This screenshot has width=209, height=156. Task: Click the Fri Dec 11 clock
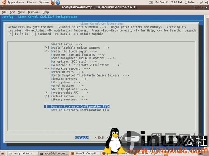[168, 2]
